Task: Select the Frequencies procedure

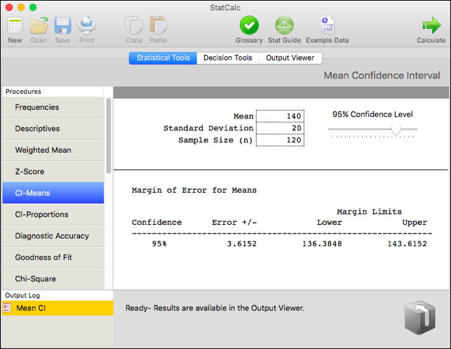Action: point(53,107)
